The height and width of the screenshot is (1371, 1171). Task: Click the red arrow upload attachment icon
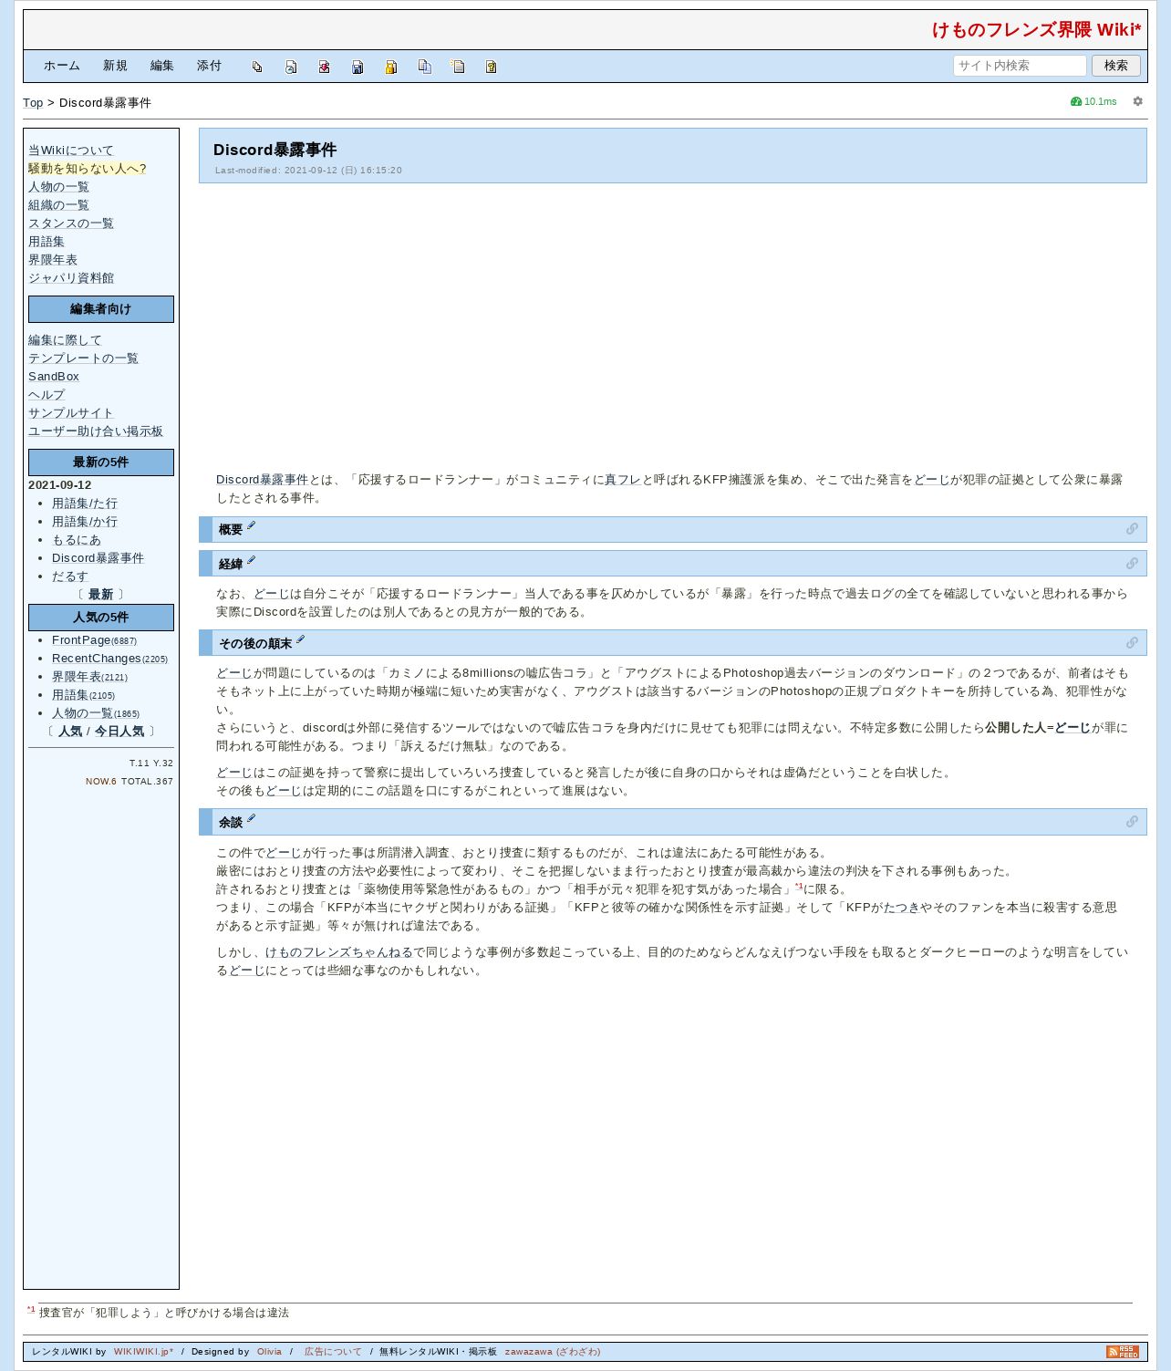(x=324, y=67)
